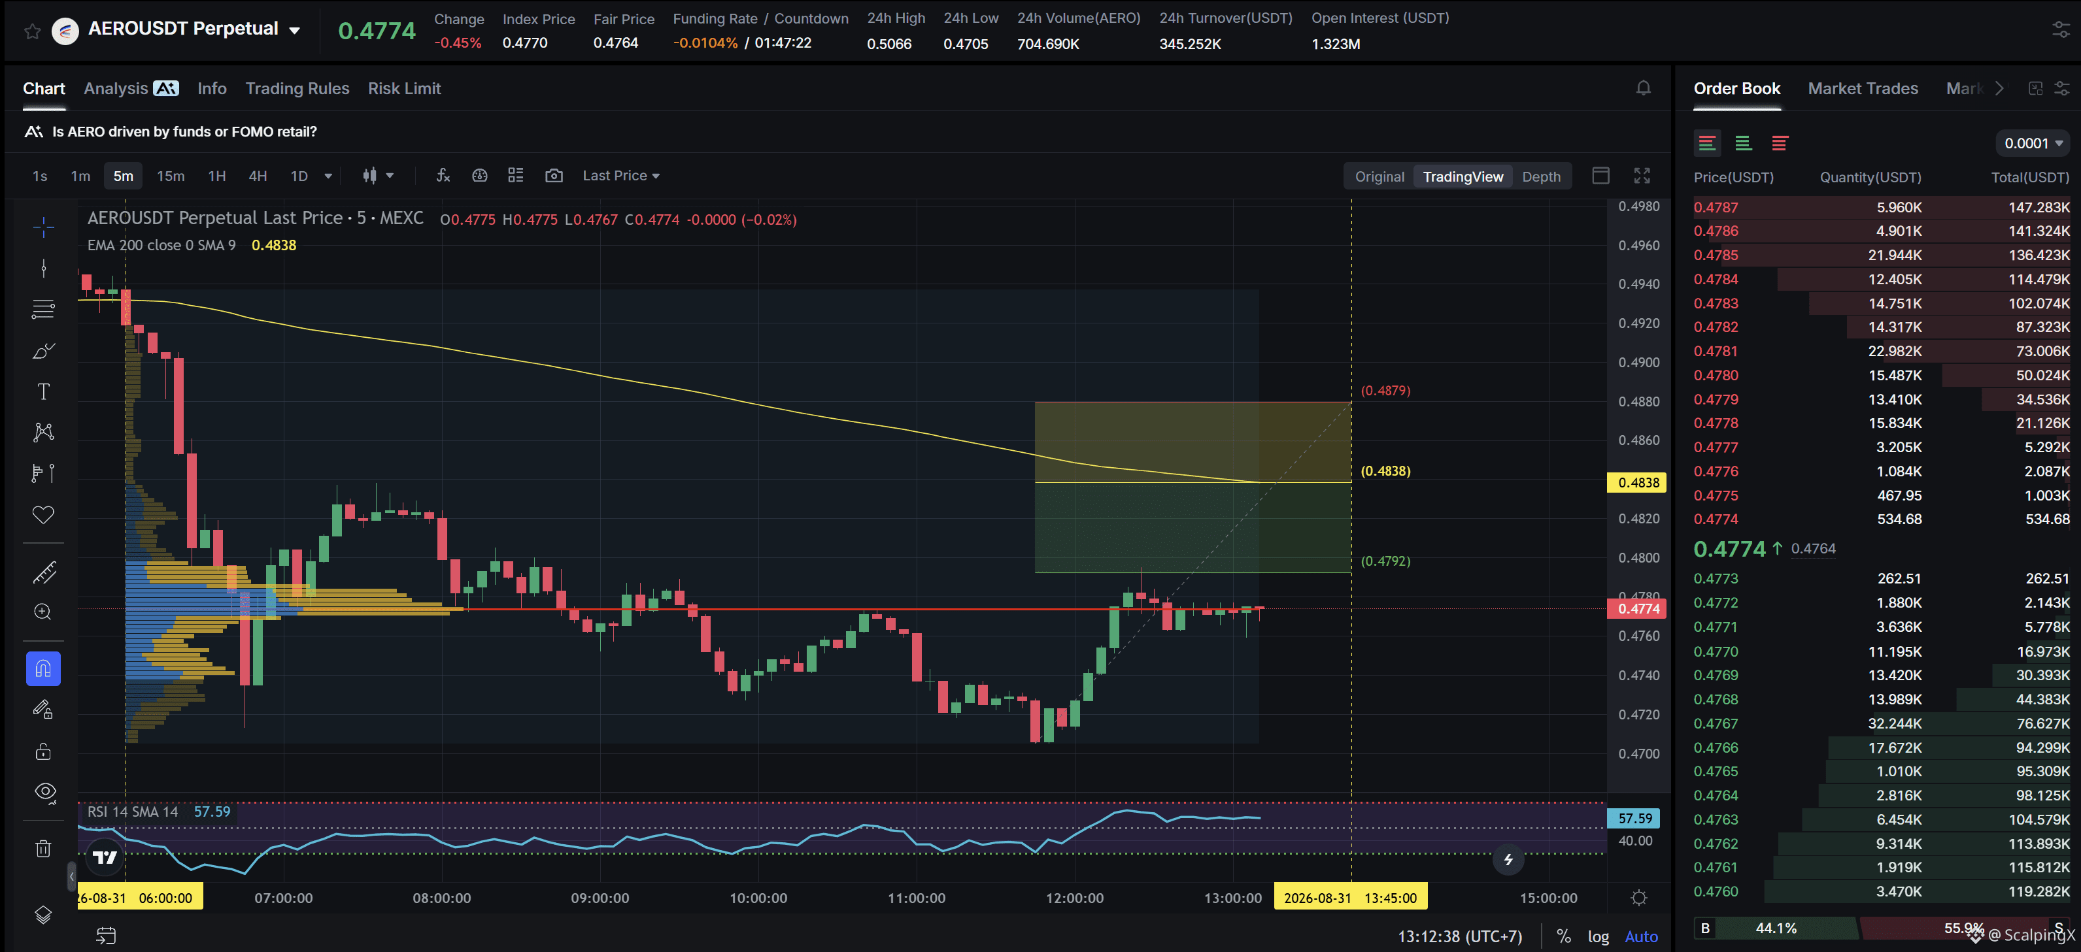The height and width of the screenshot is (952, 2081).
Task: Open chart settings gear at time axis
Action: point(1639,898)
